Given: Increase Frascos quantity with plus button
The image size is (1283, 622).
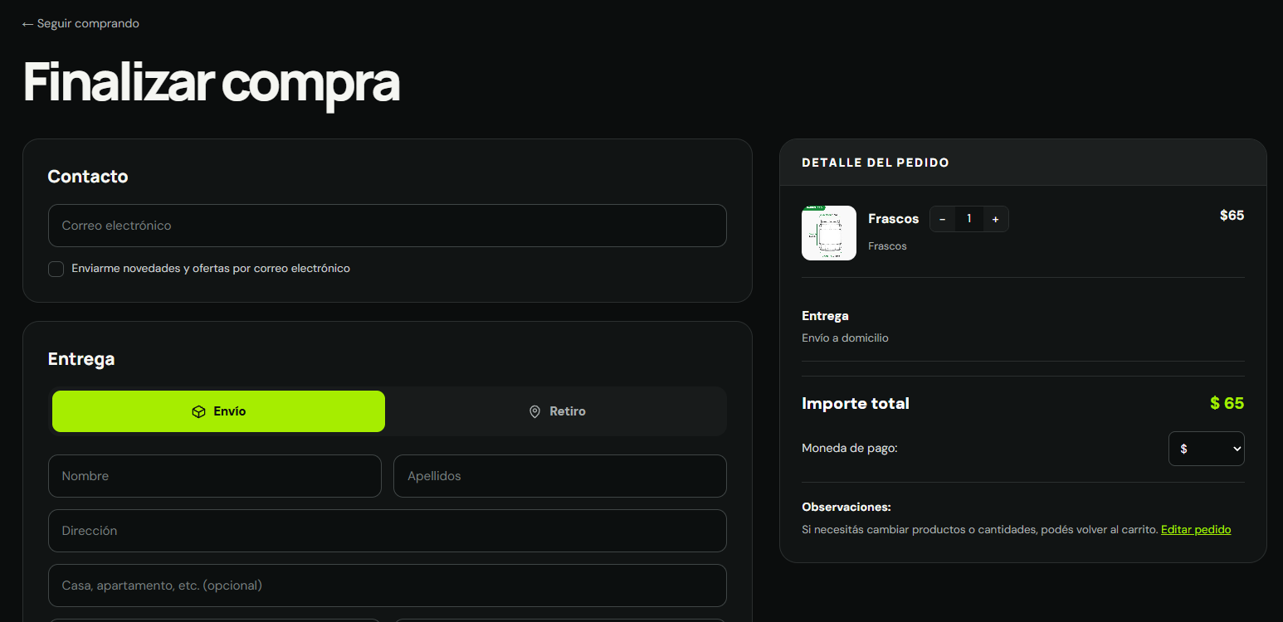Looking at the screenshot, I should 996,219.
